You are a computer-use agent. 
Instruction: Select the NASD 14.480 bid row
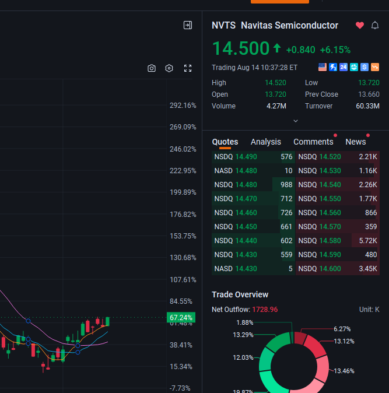[x=253, y=171]
